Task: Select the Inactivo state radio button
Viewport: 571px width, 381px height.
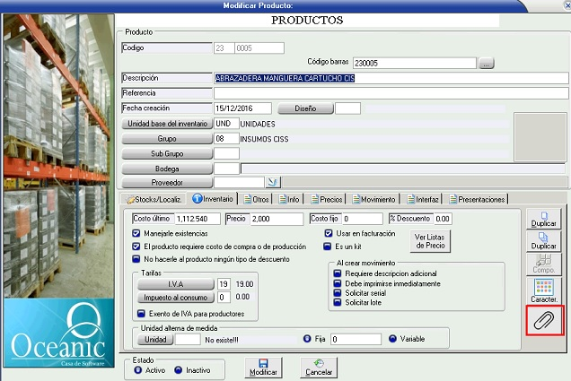Action: (x=177, y=369)
